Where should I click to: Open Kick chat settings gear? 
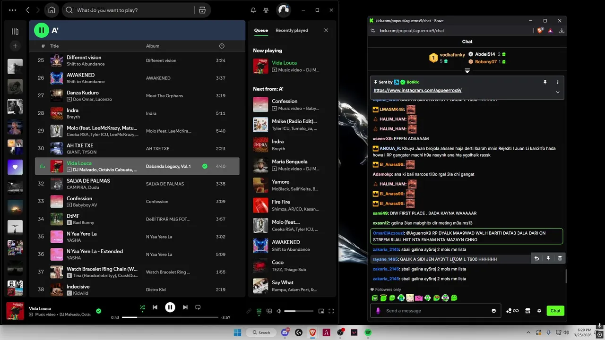click(x=539, y=311)
